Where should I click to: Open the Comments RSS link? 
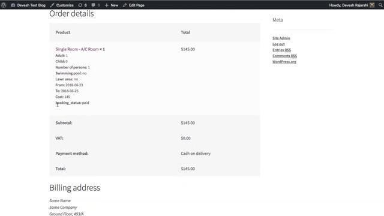pyautogui.click(x=284, y=56)
